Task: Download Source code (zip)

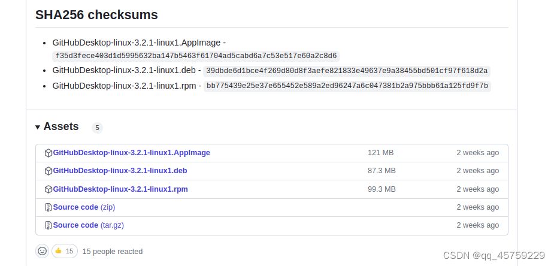Action: tap(84, 207)
